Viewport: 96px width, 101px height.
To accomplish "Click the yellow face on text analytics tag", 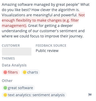I will tap(5, 95).
